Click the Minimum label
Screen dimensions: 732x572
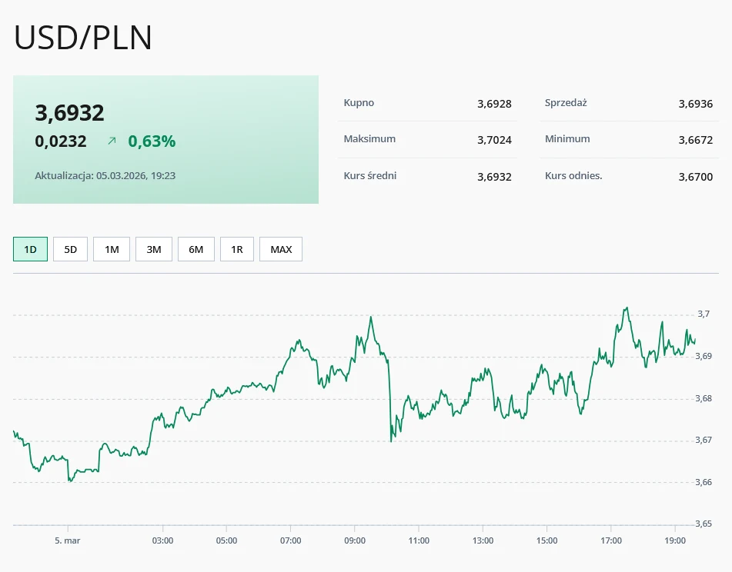567,139
